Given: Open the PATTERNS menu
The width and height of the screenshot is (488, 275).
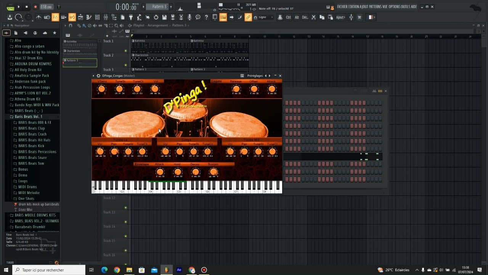Looking at the screenshot, I should tap(375, 7).
